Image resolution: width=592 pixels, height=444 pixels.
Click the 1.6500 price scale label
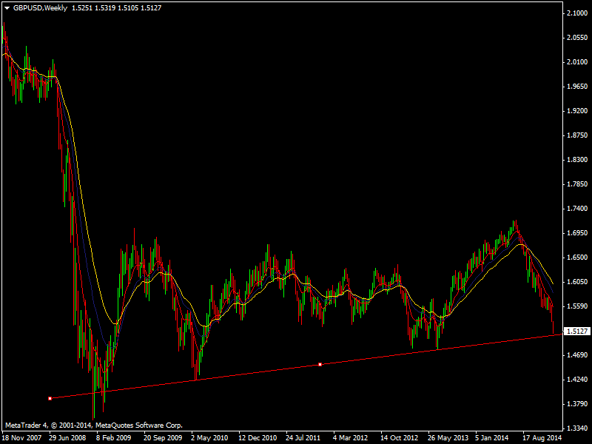577,258
